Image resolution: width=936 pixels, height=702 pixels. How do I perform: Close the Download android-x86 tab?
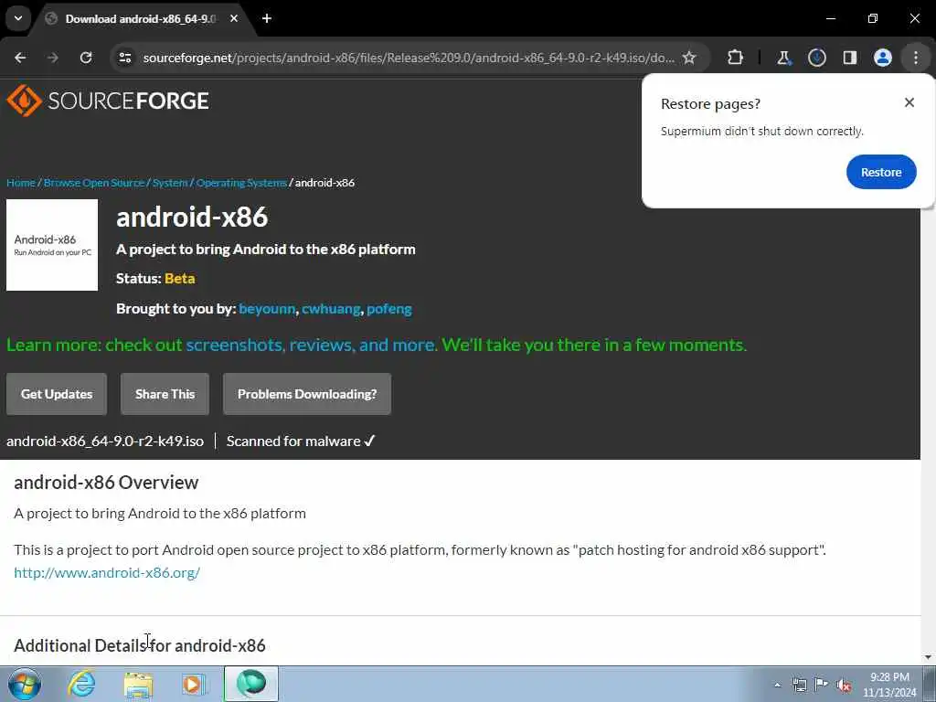(x=234, y=19)
